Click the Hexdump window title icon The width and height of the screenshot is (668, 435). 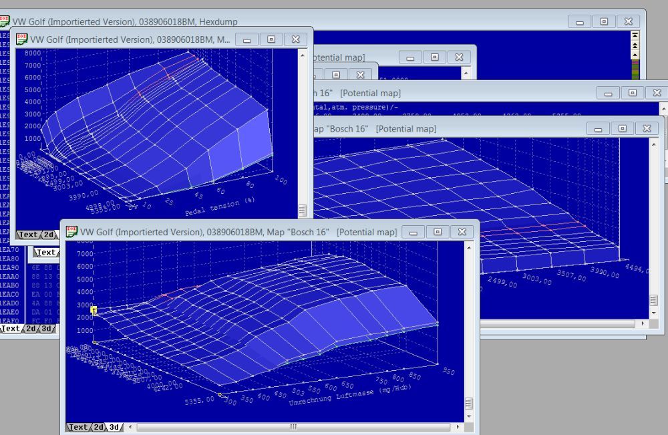point(5,21)
